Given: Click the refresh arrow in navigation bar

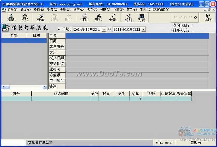Looking at the screenshot, I should click(x=196, y=18).
